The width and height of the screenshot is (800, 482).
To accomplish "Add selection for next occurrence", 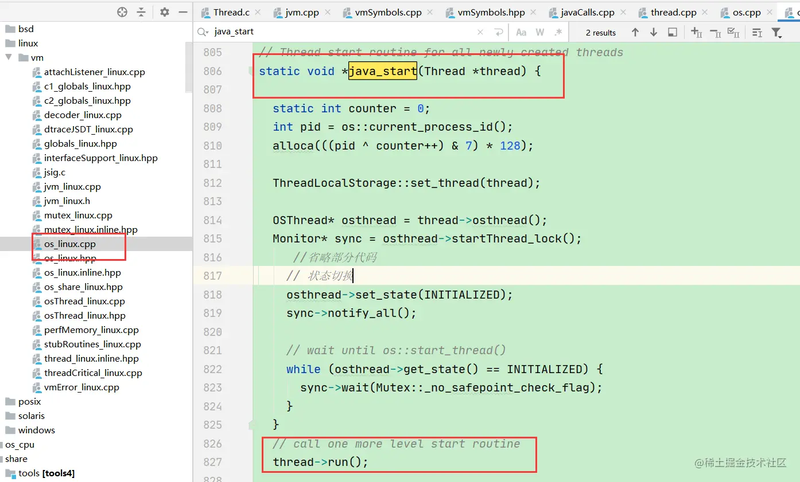I will 696,33.
